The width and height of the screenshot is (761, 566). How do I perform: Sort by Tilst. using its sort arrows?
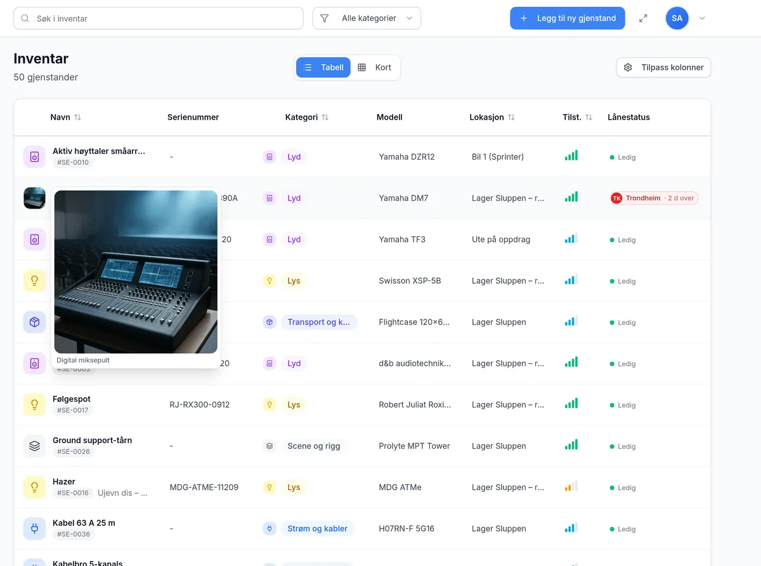pyautogui.click(x=589, y=117)
